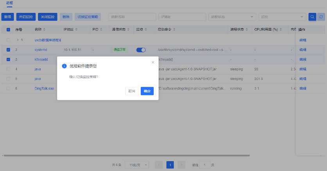
Task: Select the 进程 tab
Action: (9, 3)
